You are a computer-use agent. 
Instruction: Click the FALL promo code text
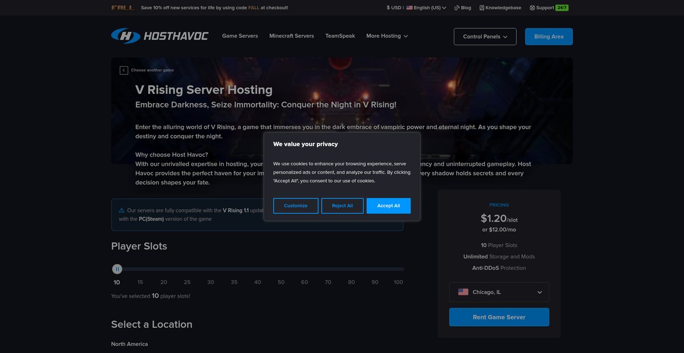point(254,8)
